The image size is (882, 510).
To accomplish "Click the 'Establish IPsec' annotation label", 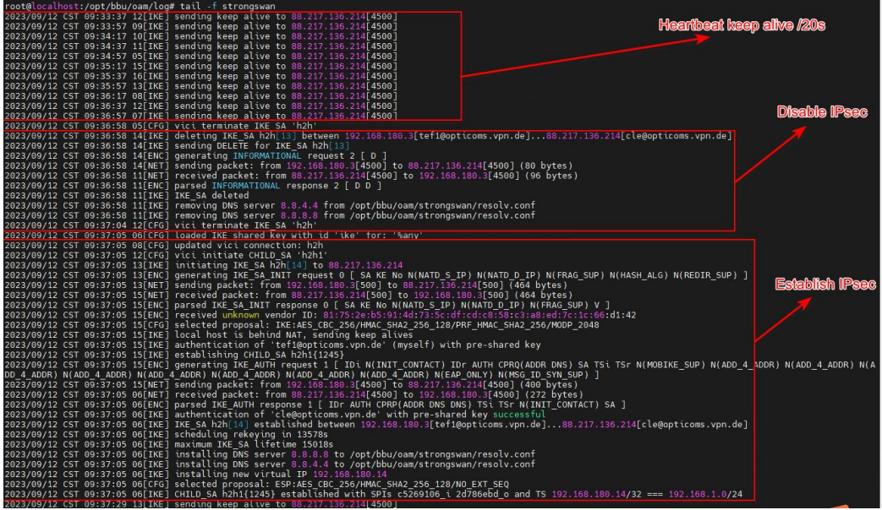I will (x=825, y=285).
